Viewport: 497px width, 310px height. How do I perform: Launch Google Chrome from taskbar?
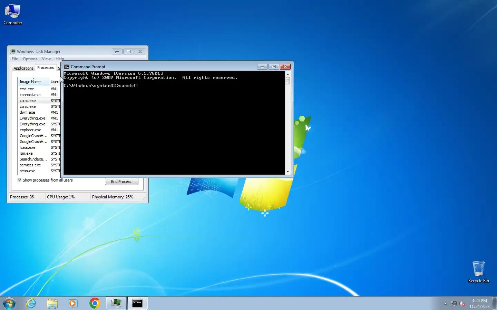(95, 303)
